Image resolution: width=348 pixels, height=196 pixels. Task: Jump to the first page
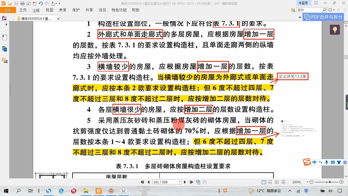click(x=142, y=182)
